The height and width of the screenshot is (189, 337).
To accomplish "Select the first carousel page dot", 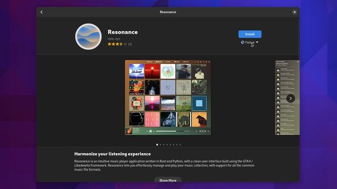I will coord(157,145).
